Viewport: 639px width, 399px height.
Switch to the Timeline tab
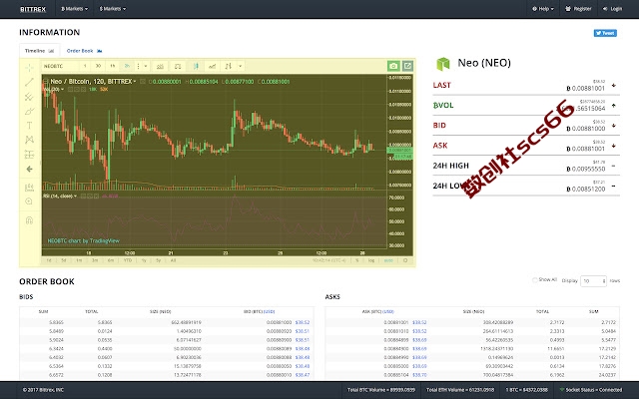40,51
